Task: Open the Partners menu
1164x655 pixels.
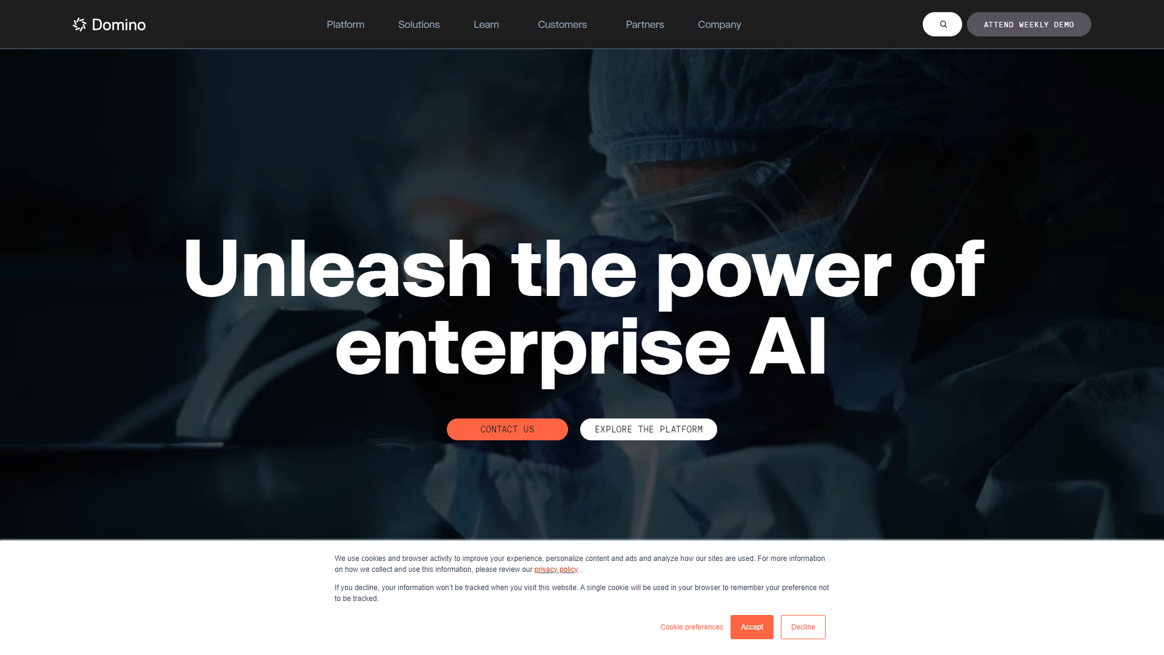Action: pyautogui.click(x=644, y=24)
